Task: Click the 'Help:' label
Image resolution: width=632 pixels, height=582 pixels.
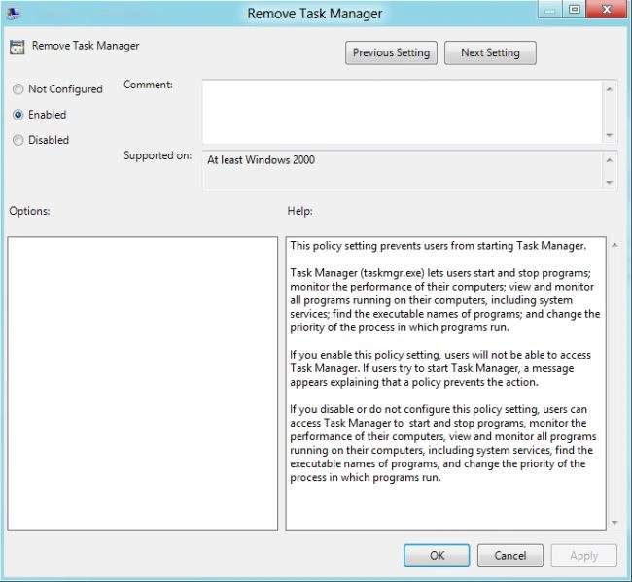Action: tap(299, 211)
